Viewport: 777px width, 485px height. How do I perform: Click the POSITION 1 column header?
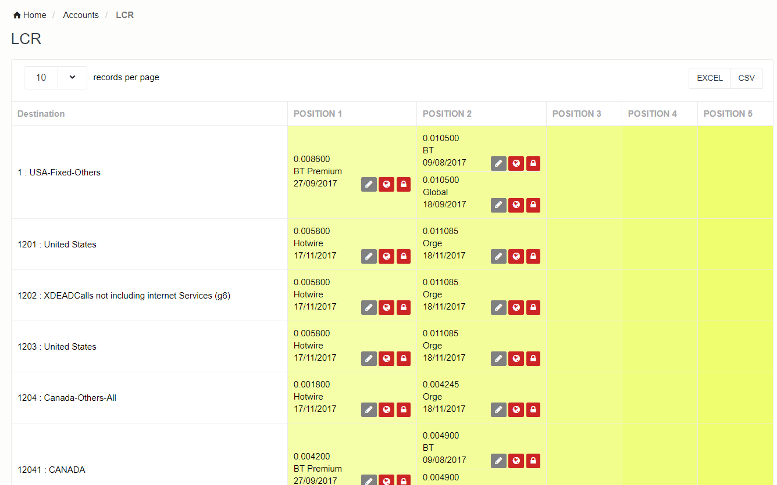tap(318, 114)
